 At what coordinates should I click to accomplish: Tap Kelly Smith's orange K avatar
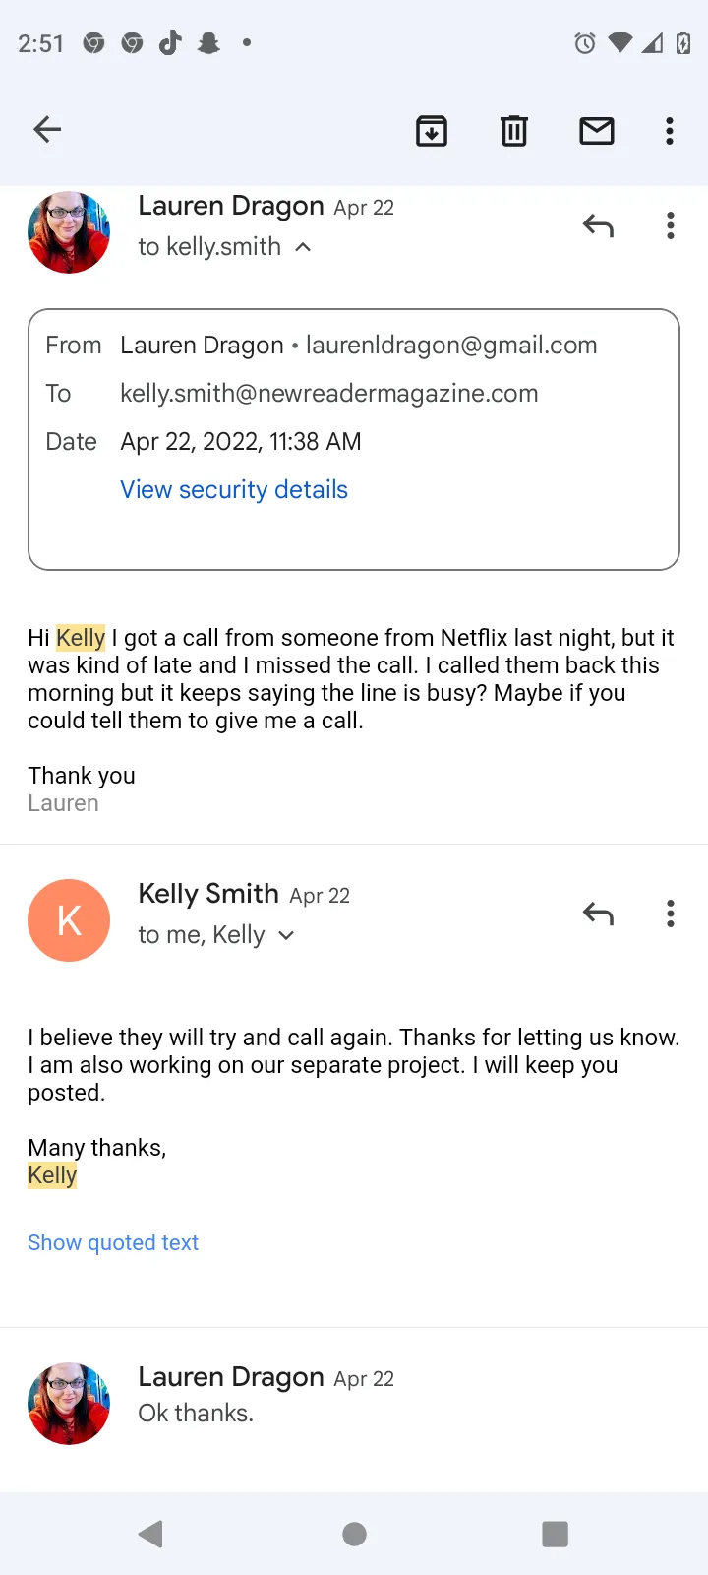point(69,920)
